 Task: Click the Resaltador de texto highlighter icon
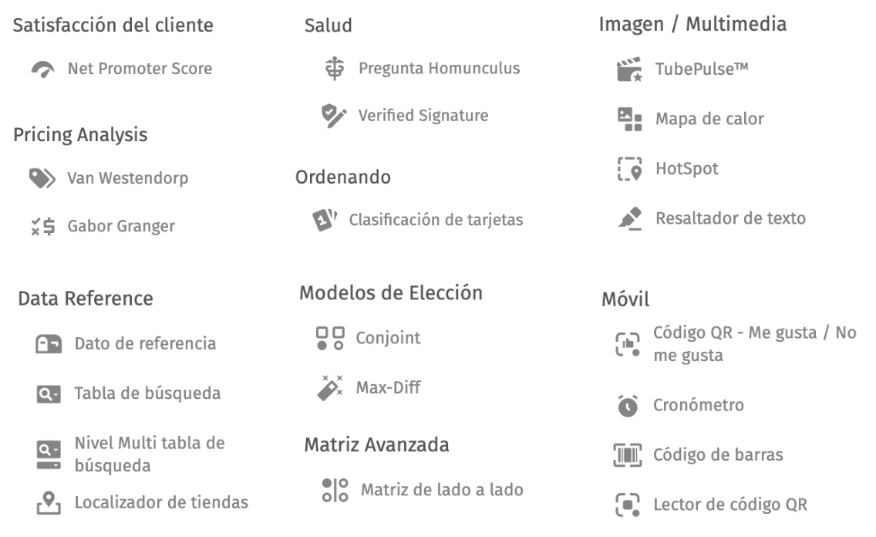[629, 218]
